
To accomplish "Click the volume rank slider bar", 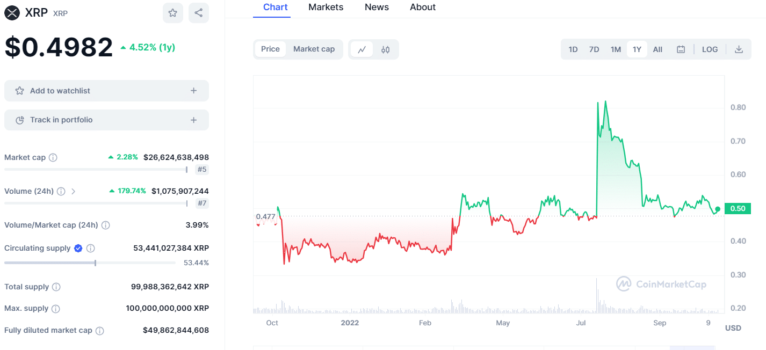I will 96,203.
